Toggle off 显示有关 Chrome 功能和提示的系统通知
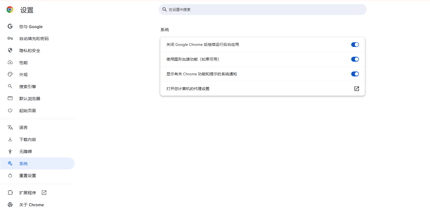 (355, 74)
